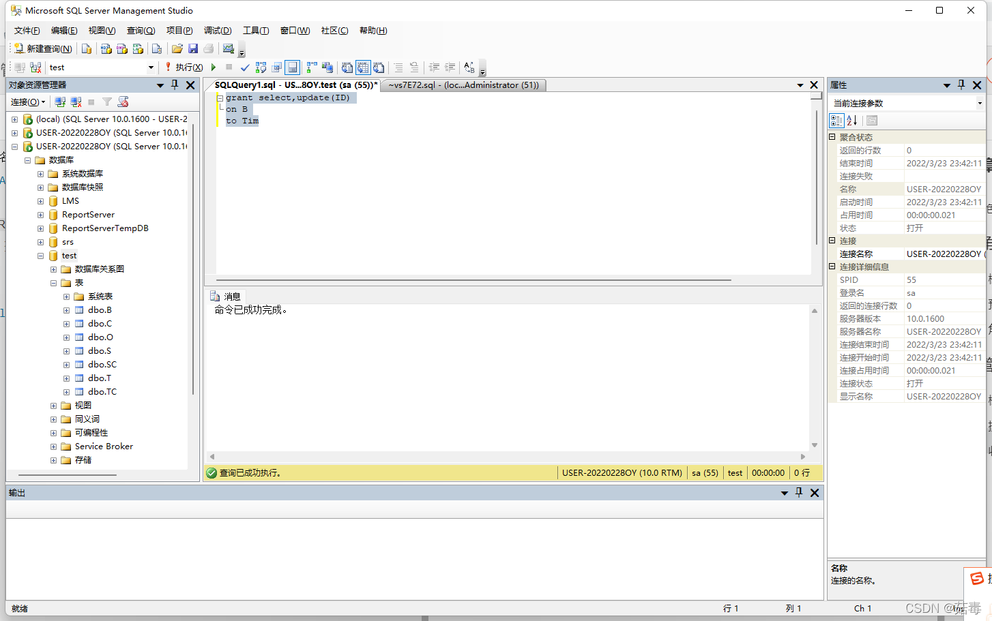Toggle Include Actual Execution Plan
The image size is (992, 621).
pyautogui.click(x=312, y=67)
